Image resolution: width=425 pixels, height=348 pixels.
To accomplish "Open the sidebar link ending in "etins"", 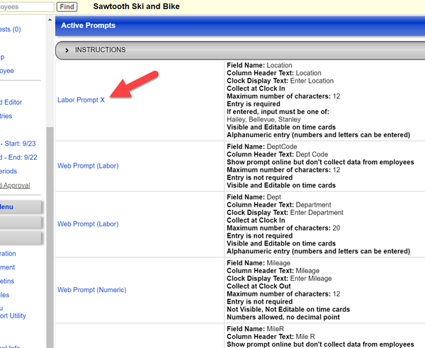I will click(8, 281).
